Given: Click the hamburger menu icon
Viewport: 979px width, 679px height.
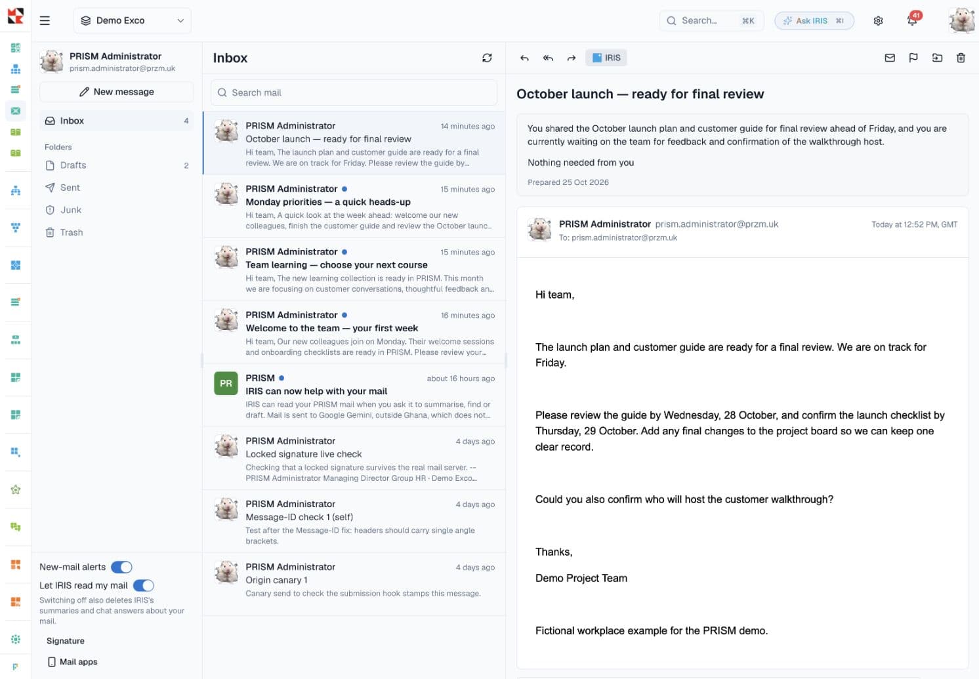Looking at the screenshot, I should point(45,20).
